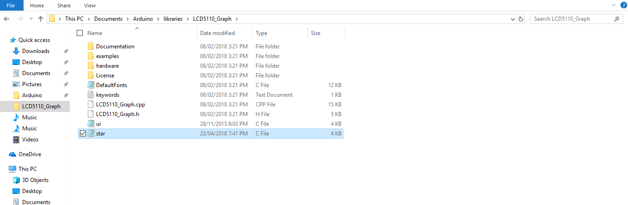This screenshot has height=205, width=628.
Task: Select LCD5110_Graph in navigation pane
Action: (41, 106)
